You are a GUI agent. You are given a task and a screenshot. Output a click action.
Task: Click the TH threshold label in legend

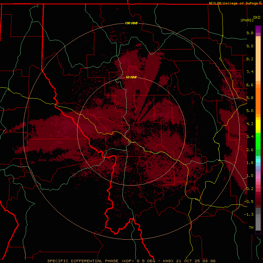(251, 228)
